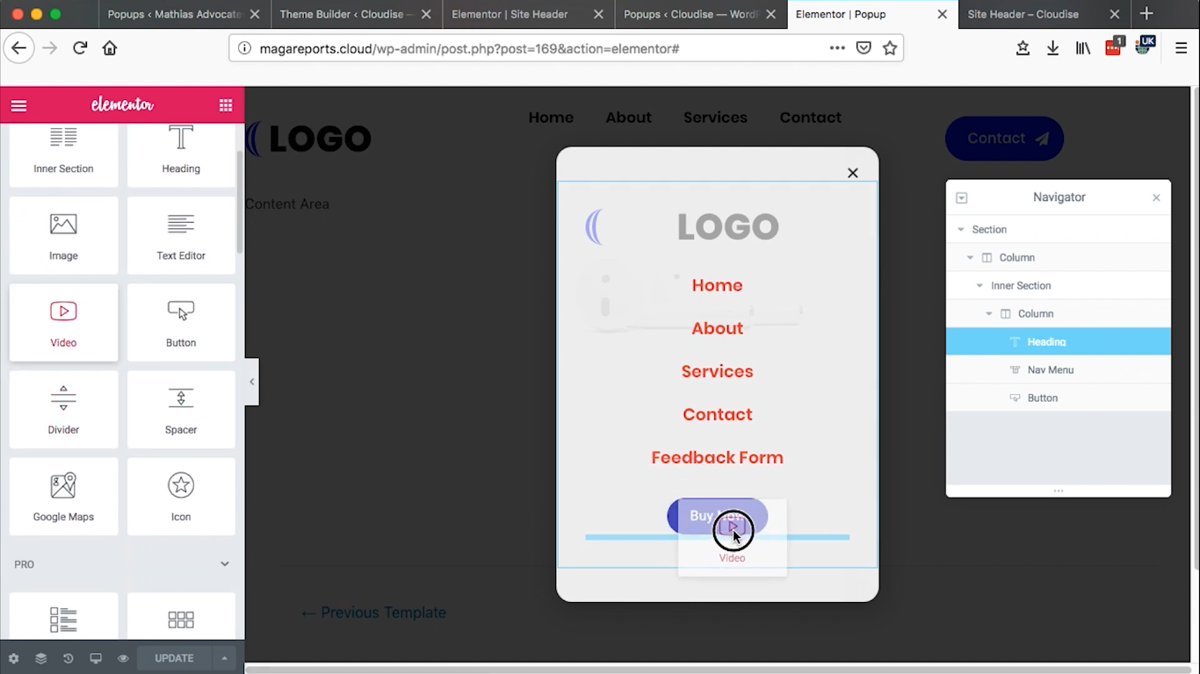Click the UK extension icon in toolbar
Screen dimensions: 1200x674
tap(1144, 46)
